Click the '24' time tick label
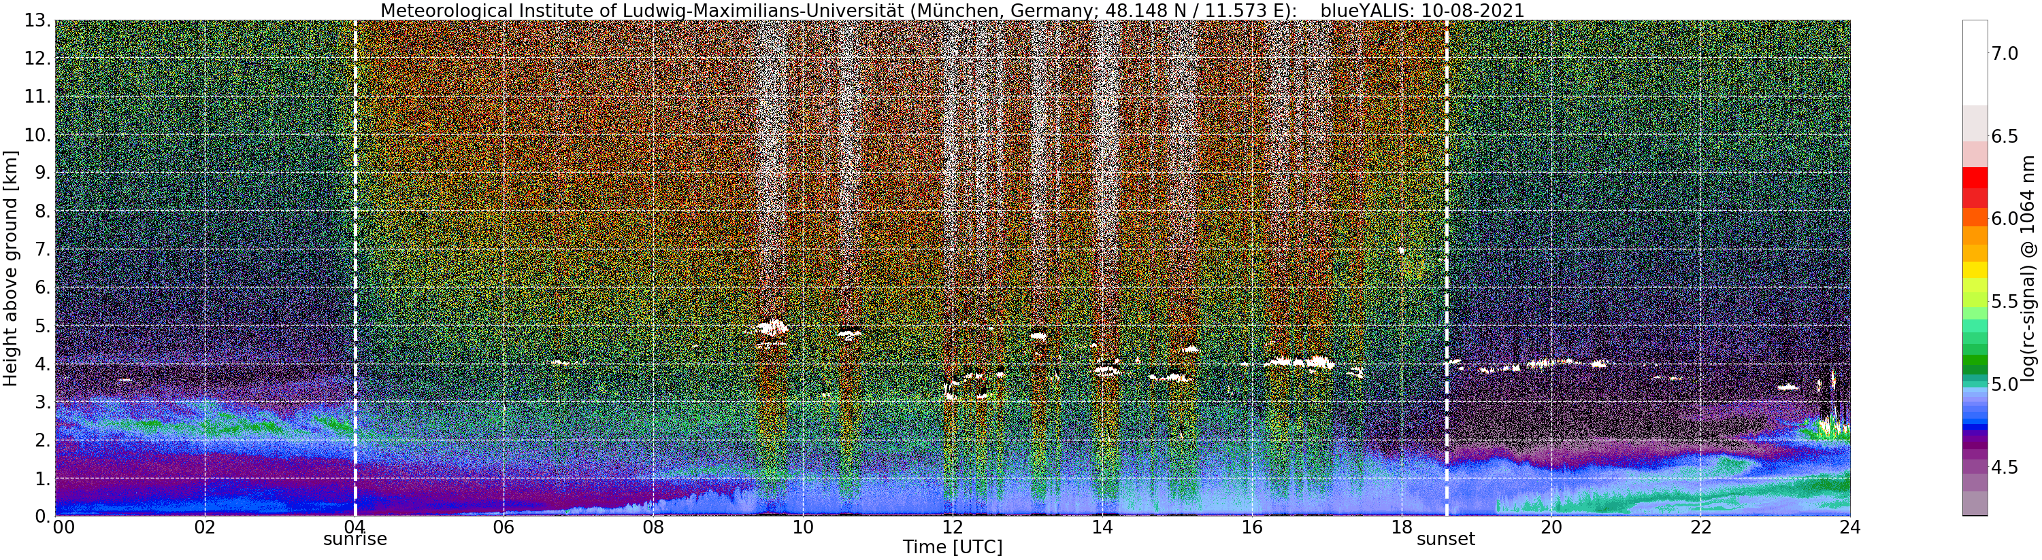2042x560 pixels. point(1850,527)
